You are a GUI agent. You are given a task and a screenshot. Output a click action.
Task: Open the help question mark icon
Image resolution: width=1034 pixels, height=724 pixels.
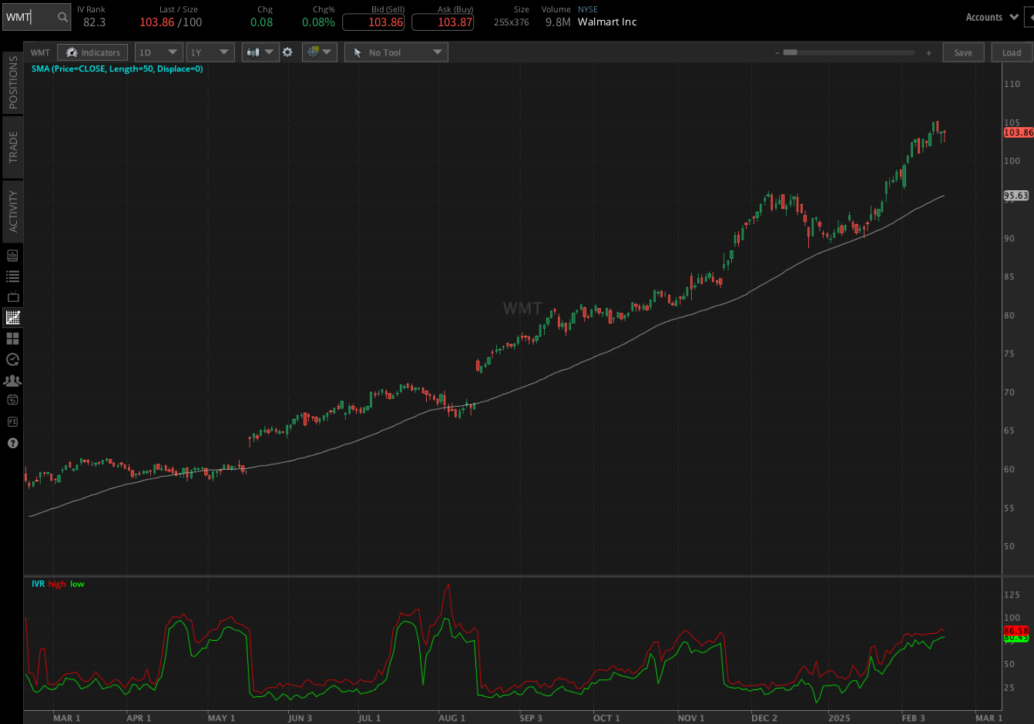(12, 443)
